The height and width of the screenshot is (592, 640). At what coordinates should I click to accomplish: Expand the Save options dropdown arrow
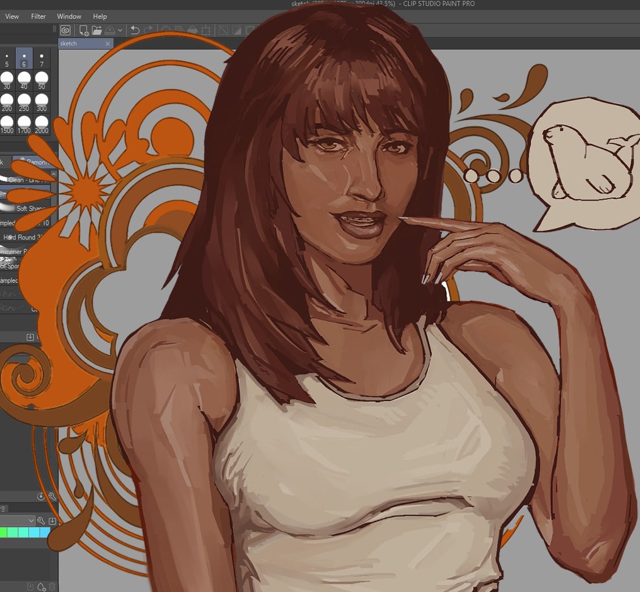tap(120, 30)
